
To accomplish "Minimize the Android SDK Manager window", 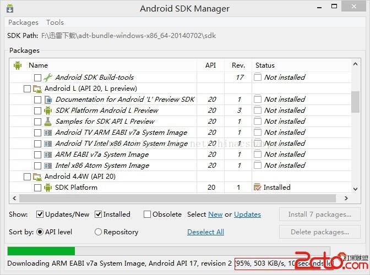I will [319, 7].
